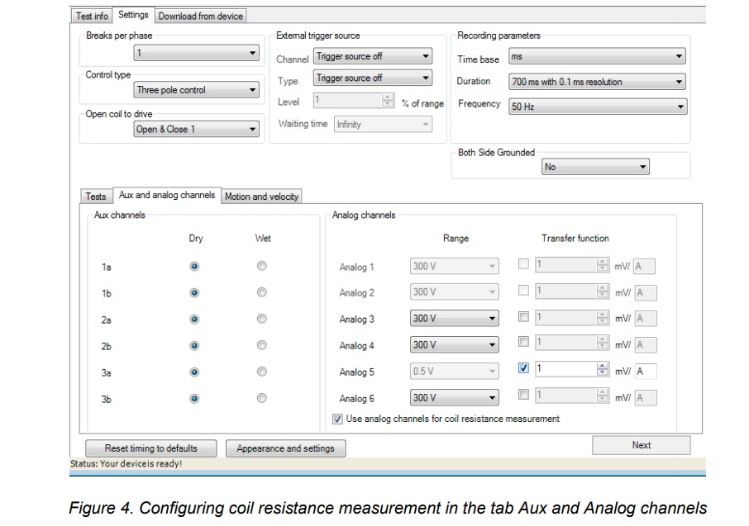Enable the Analog 3 transfer function checkbox

tap(523, 317)
